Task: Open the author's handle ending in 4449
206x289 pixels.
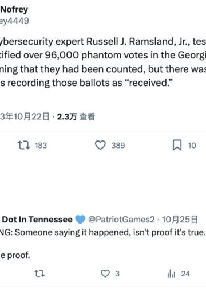Action: point(14,21)
